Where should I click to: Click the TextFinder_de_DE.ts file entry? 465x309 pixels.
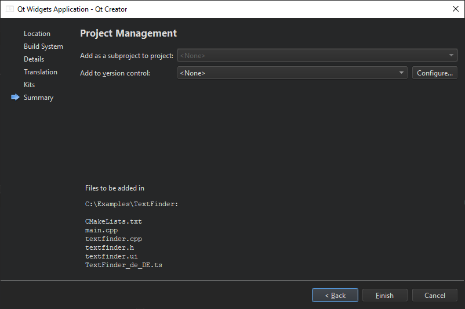point(123,265)
